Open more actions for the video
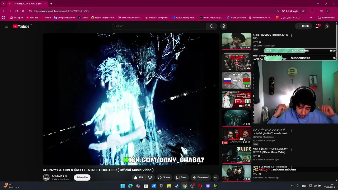Viewport: 338px width, 190px height. (x=216, y=177)
